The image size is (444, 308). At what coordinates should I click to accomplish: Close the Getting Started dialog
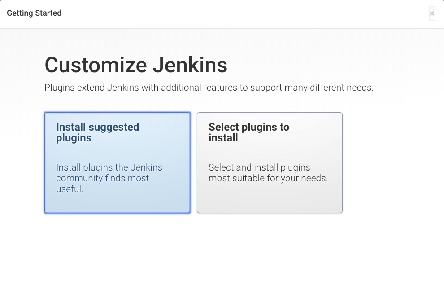coord(432,13)
